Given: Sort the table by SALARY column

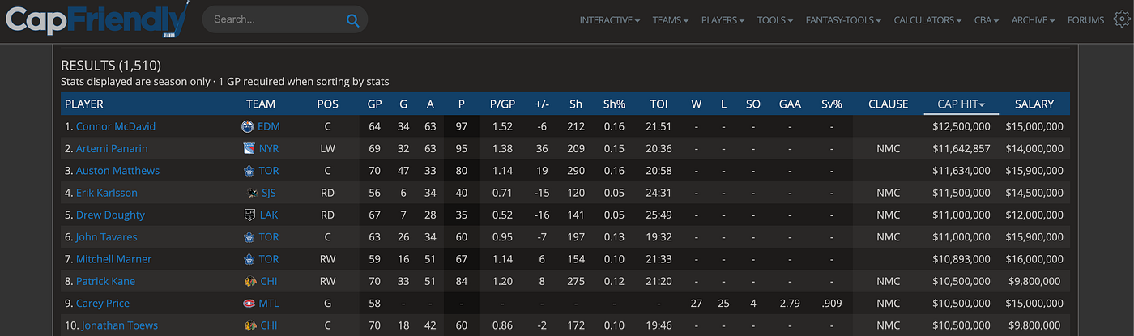Looking at the screenshot, I should point(1034,104).
